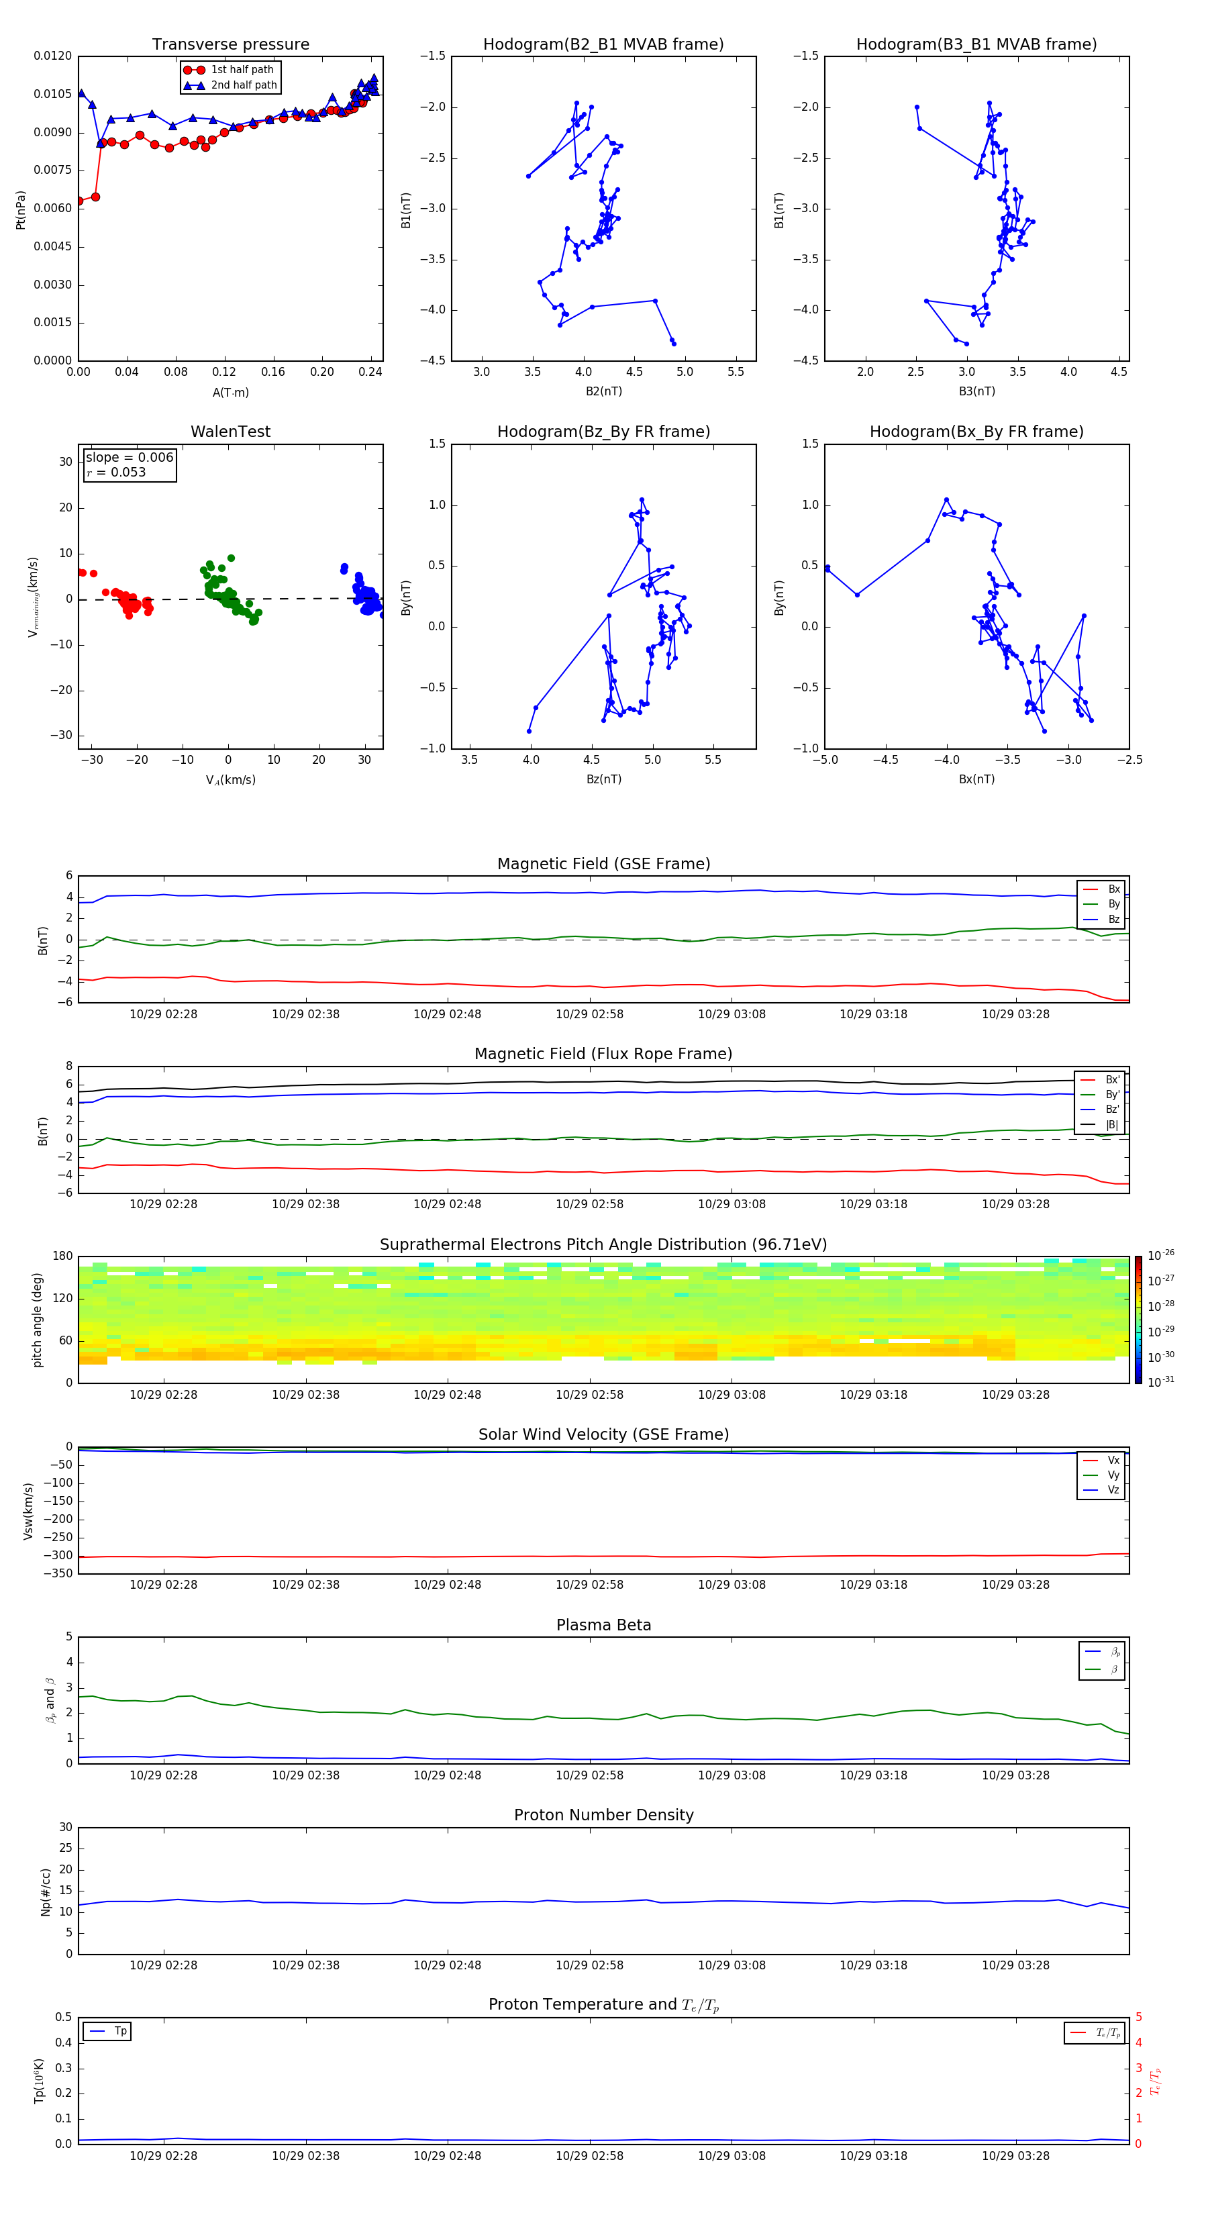Click "10/29 02:58" tick under Plasma Beta plot
The image size is (1208, 2215).
click(x=590, y=1775)
